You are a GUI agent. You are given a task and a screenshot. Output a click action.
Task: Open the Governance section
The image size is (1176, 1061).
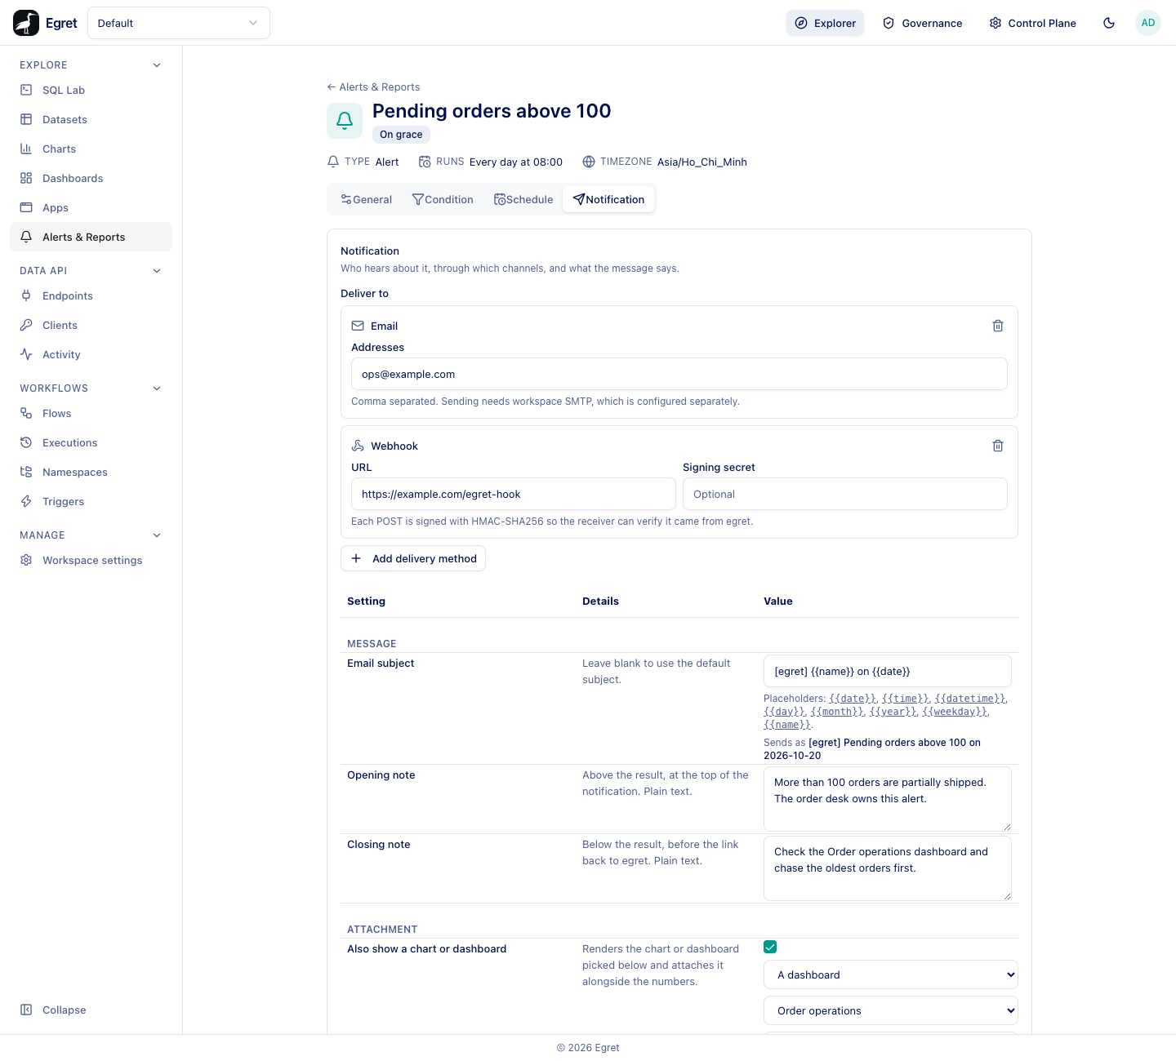pos(923,23)
